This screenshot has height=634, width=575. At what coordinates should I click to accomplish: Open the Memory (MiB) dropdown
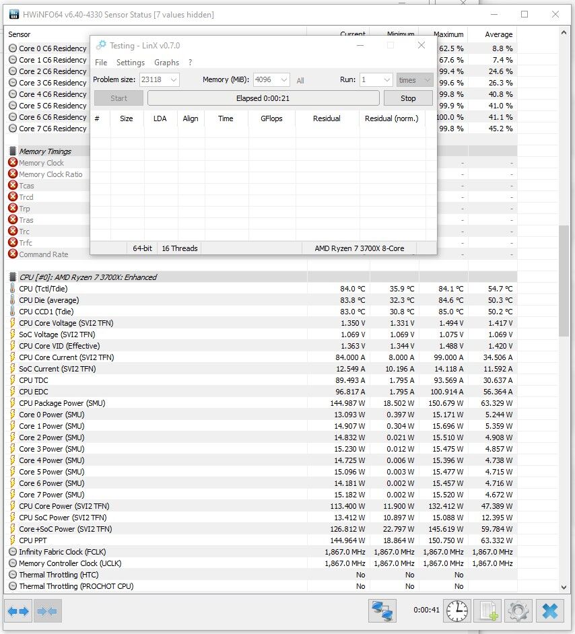pyautogui.click(x=284, y=79)
